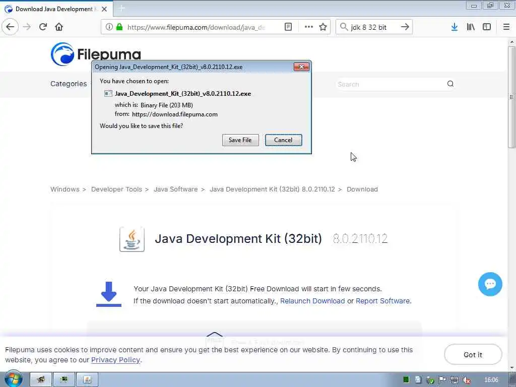Click the Filepuma site search magnifier
This screenshot has height=387, width=516.
tap(450, 84)
